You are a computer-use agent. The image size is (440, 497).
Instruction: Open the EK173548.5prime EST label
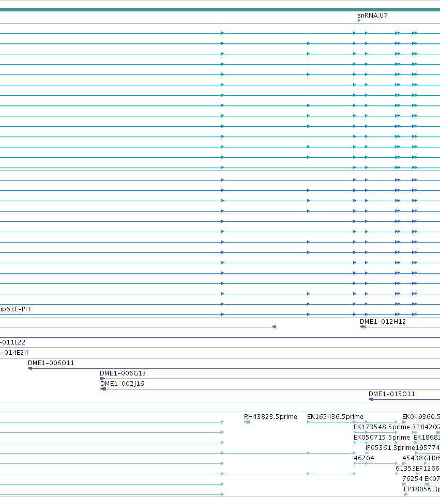coord(382,427)
